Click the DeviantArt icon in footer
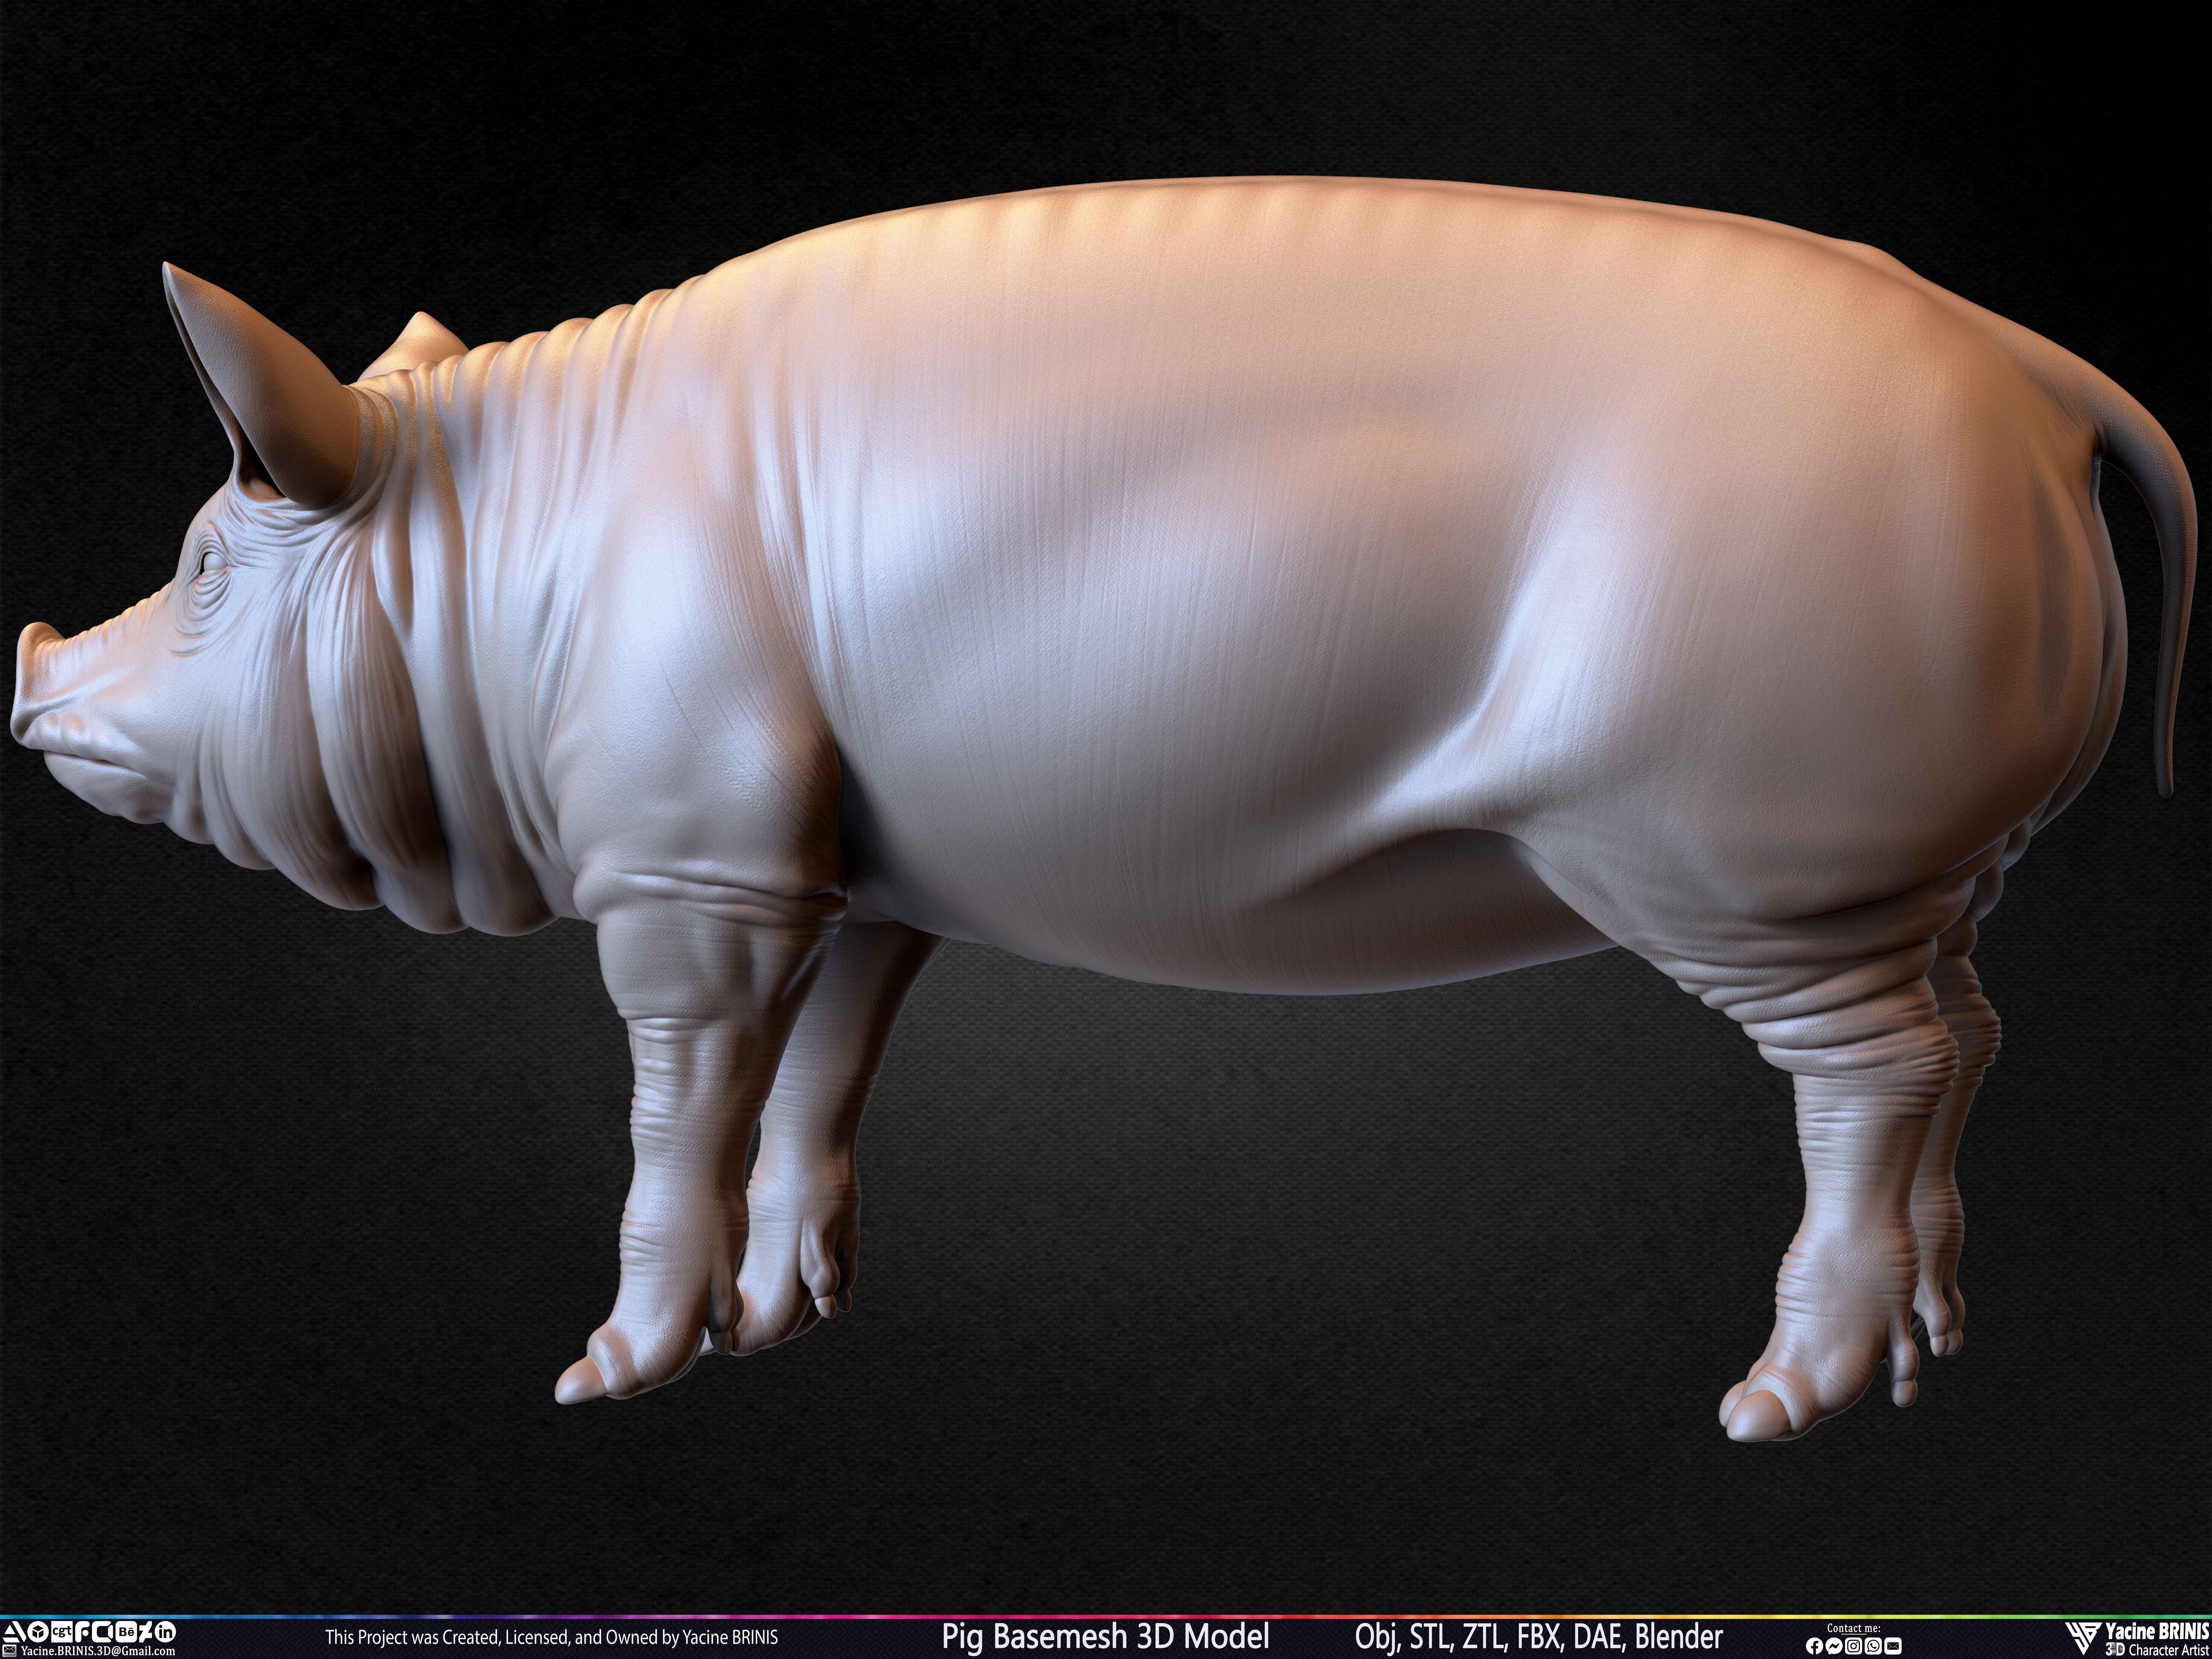Image resolution: width=2212 pixels, height=1659 pixels. (x=146, y=1632)
